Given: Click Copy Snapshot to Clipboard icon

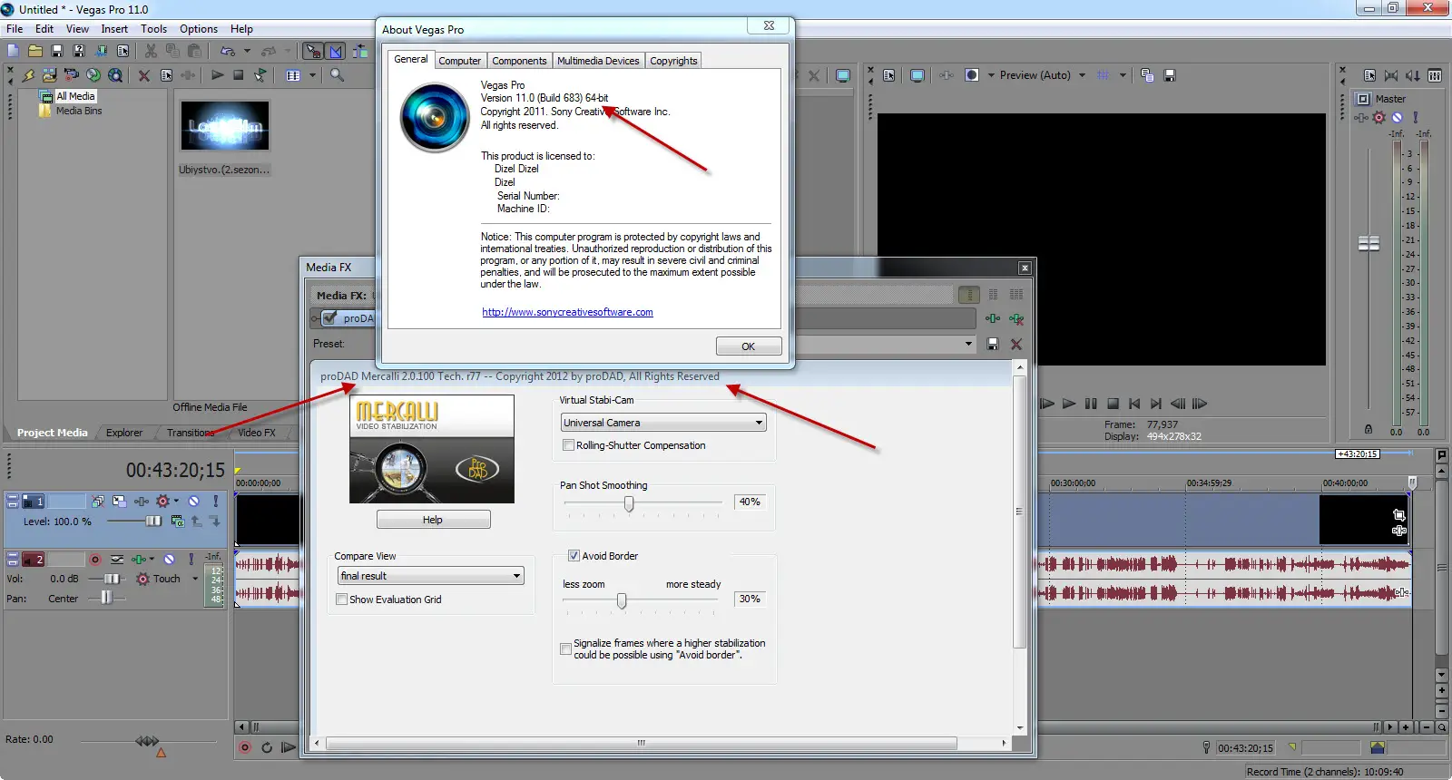Looking at the screenshot, I should tap(1148, 75).
